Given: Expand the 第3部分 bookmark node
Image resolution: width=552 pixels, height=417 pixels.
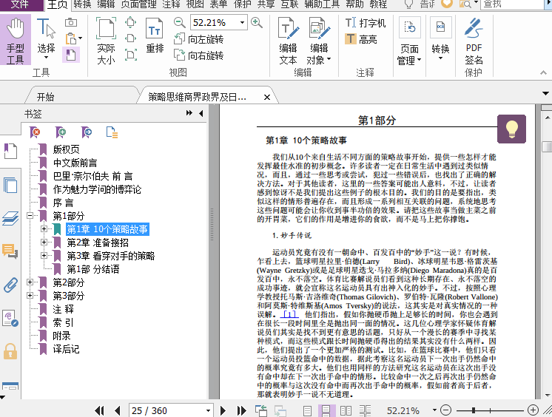Looking at the screenshot, I should 30,295.
